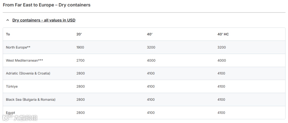288x123 pixels.
Task: Select the Adriatic (Slovenia & Croatia) row
Action: point(28,73)
